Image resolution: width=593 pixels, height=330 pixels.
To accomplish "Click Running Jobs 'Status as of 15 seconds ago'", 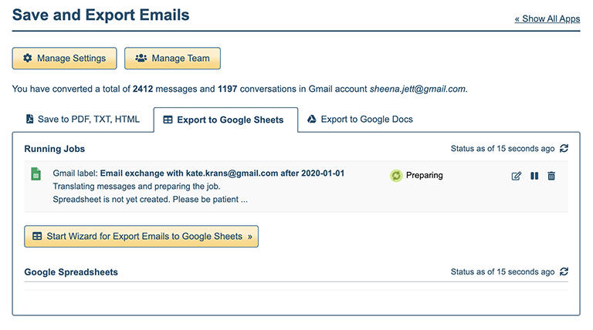I will point(503,149).
